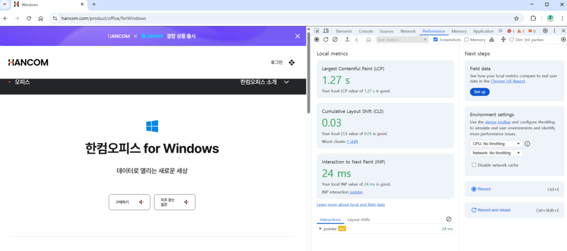Open the DevTools settings gear icon

[545, 31]
